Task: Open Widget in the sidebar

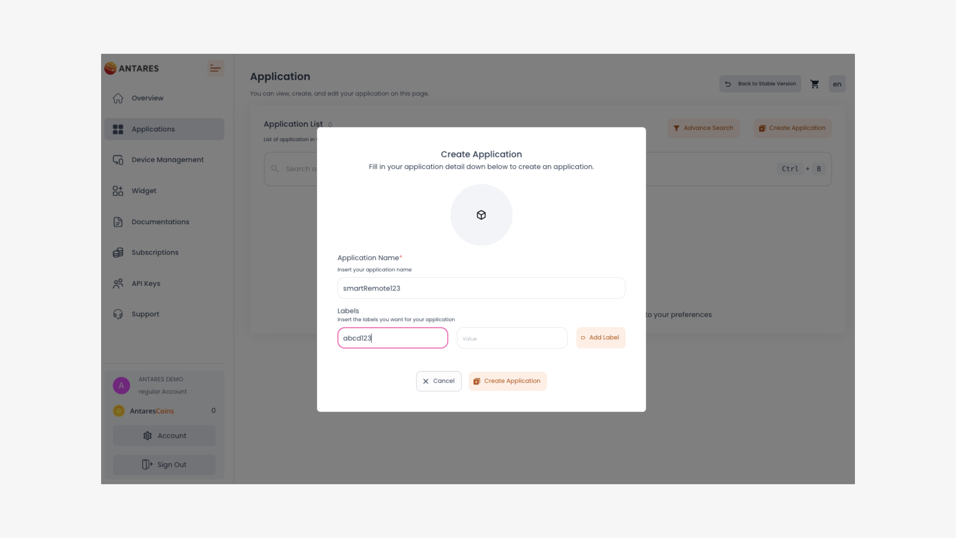Action: coord(144,191)
